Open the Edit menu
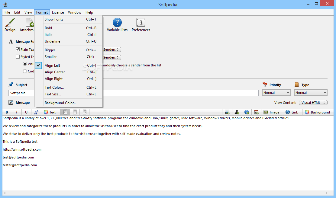The image size is (336, 198). 17,12
